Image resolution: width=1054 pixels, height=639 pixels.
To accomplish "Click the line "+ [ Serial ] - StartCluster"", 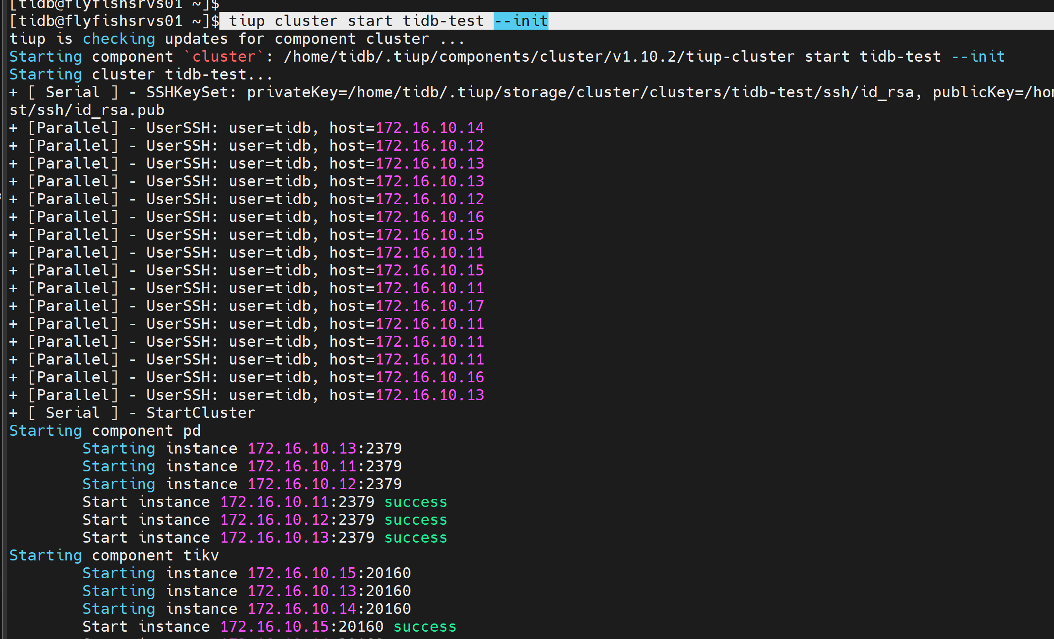I will pyautogui.click(x=132, y=413).
